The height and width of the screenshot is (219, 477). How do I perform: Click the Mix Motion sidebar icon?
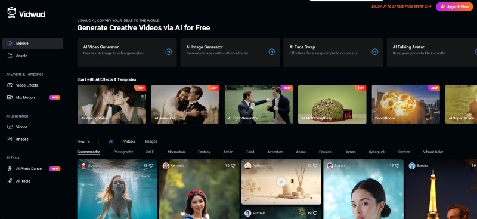[x=10, y=97]
